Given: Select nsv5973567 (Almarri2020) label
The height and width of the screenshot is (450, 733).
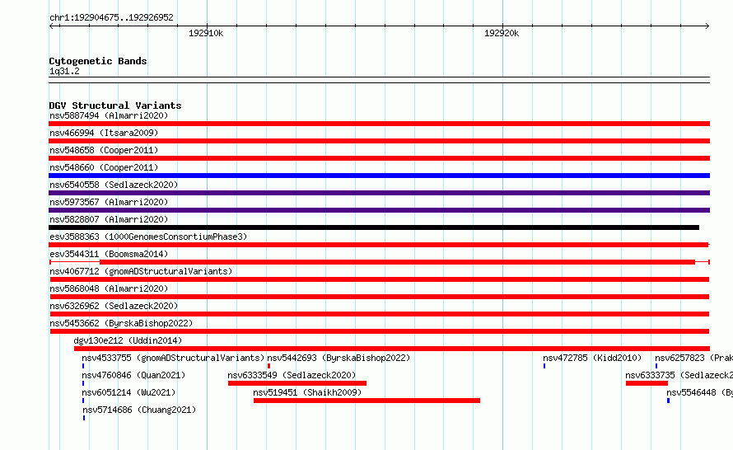Looking at the screenshot, I should pos(109,202).
